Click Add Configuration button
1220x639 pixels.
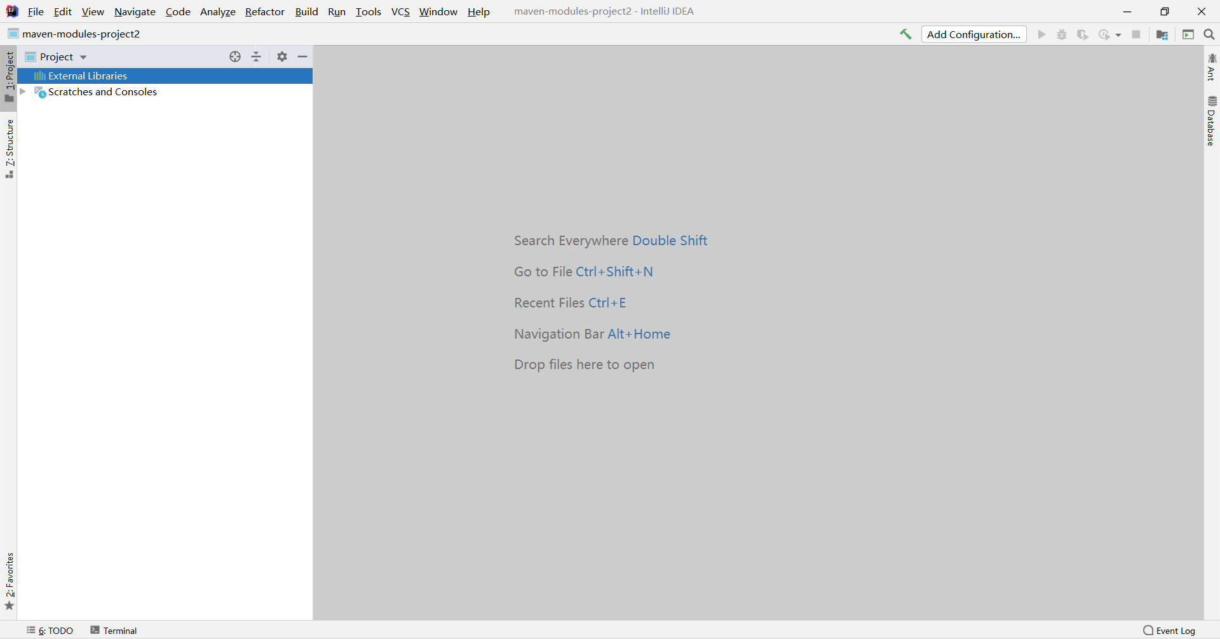pos(973,34)
